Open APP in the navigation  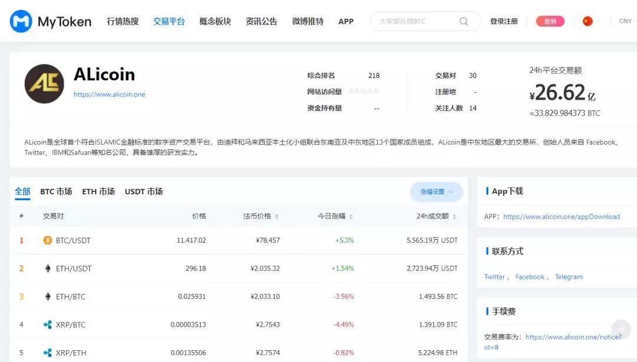(346, 21)
